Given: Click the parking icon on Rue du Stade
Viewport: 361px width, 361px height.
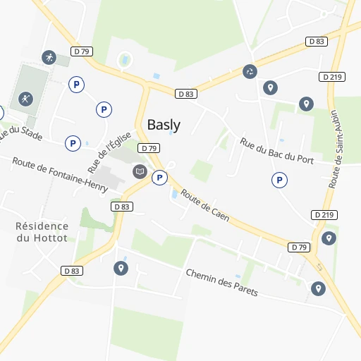Looking at the screenshot, I should click(x=73, y=143).
